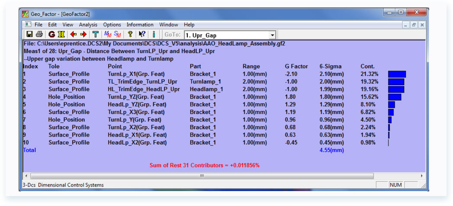This screenshot has width=453, height=206.
Task: Click the blue 'Total' label
Action: click(x=29, y=150)
